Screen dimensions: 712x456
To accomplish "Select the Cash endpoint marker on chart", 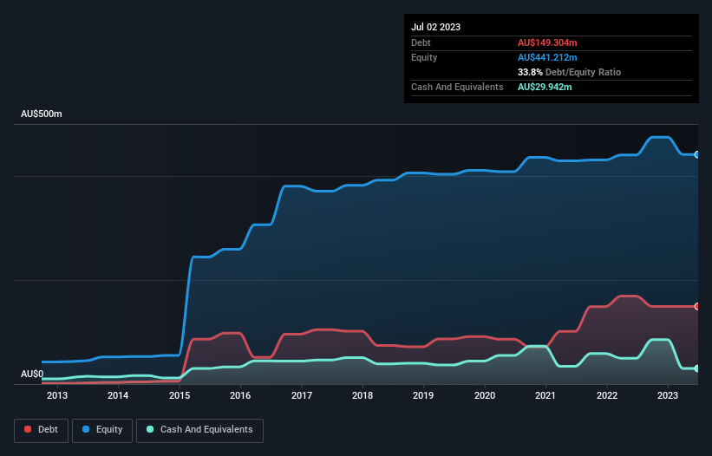I will [697, 368].
